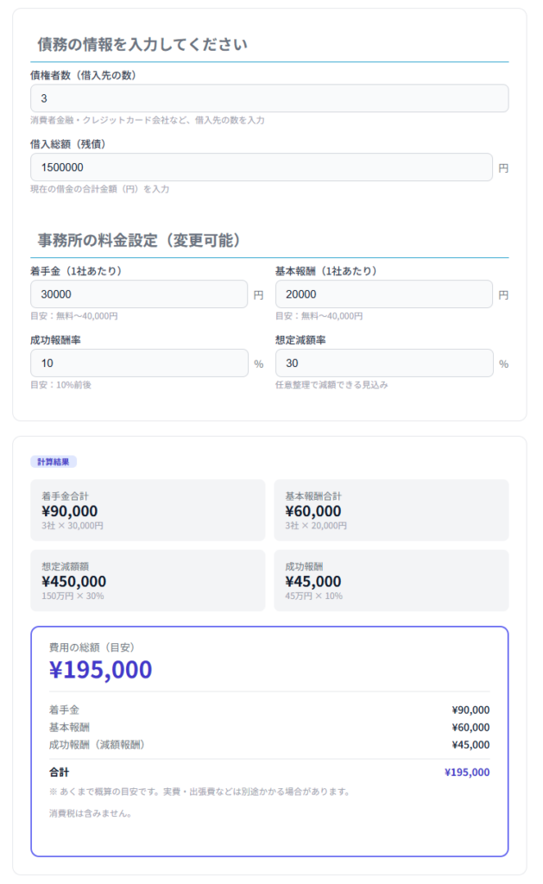543x884 pixels.
Task: Click the 円 unit beside 借入総額
Action: 503,168
